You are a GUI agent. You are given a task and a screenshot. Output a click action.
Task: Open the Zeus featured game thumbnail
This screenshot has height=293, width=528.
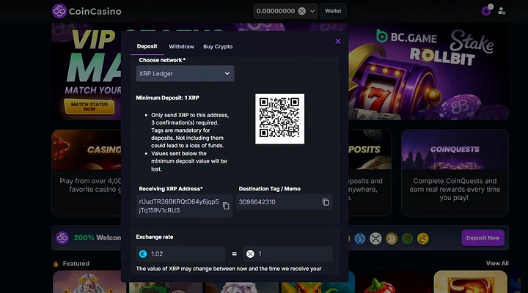pos(89,282)
